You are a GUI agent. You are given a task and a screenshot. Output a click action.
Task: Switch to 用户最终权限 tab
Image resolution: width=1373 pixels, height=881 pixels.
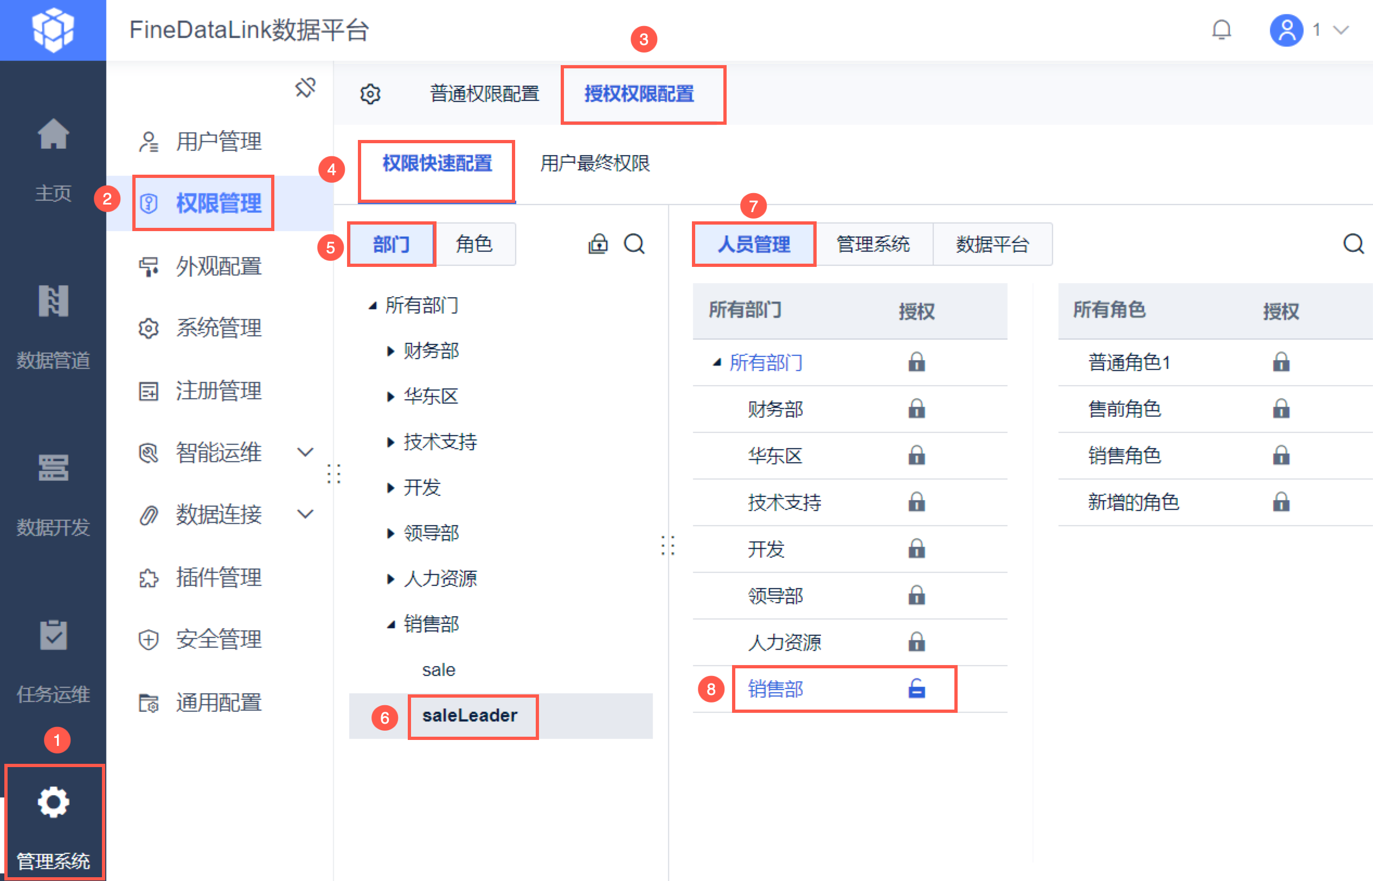pos(595,164)
